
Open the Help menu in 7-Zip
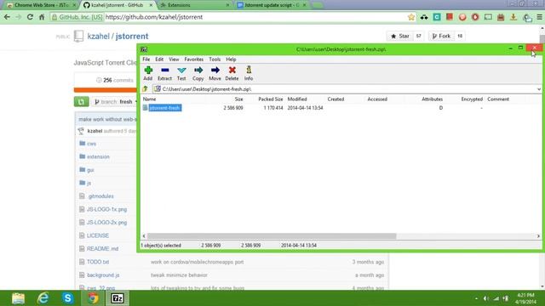click(x=231, y=59)
